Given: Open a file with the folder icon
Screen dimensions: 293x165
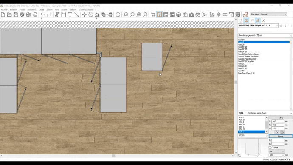Looking at the screenshot, I should 9,14.
